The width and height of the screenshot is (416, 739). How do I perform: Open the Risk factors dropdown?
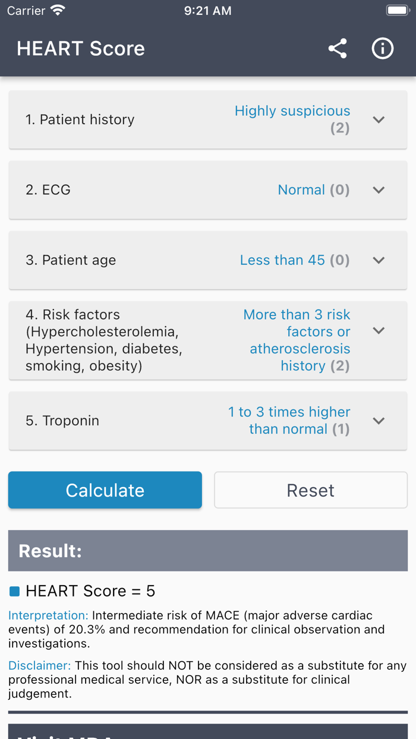click(379, 331)
